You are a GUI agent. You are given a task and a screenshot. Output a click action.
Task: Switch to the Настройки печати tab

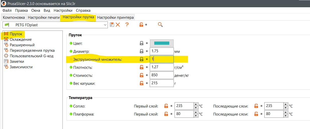pos(44,17)
